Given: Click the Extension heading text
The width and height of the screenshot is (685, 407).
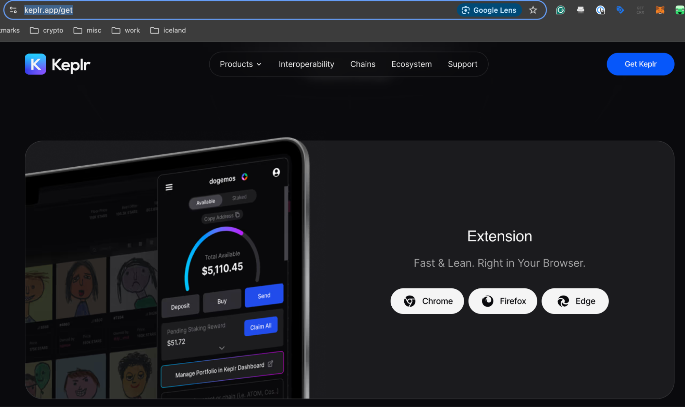Looking at the screenshot, I should click(x=500, y=236).
